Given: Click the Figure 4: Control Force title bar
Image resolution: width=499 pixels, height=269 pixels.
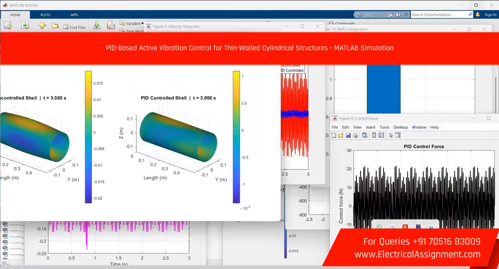Looking at the screenshot, I should pos(414,118).
